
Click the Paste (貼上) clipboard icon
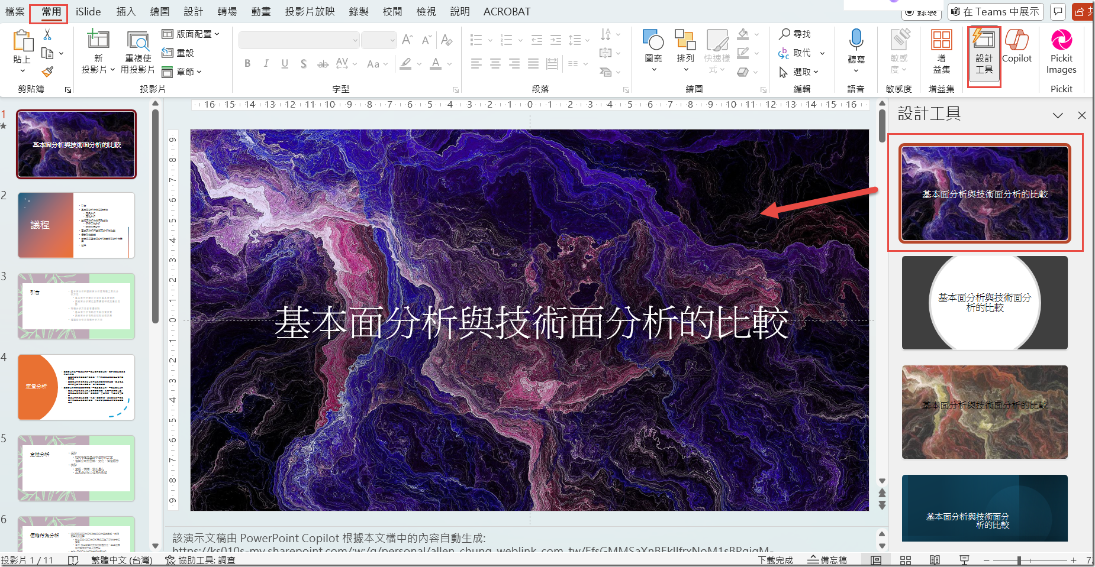[x=22, y=41]
